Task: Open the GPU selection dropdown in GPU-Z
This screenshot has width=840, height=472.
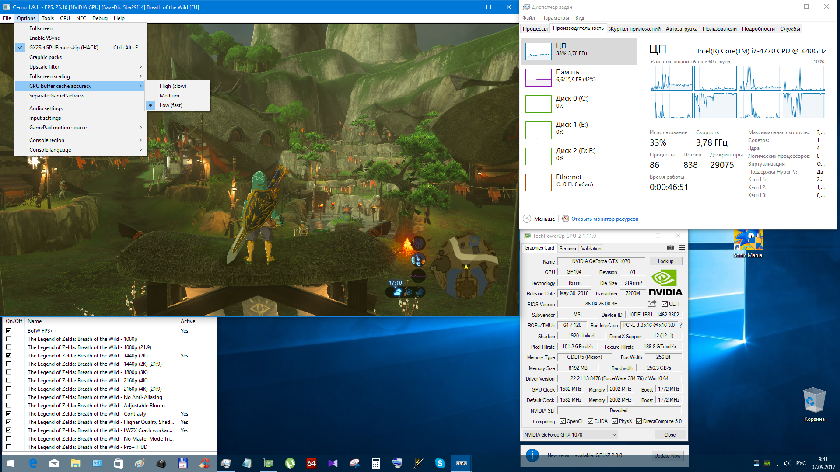Action: click(x=570, y=435)
